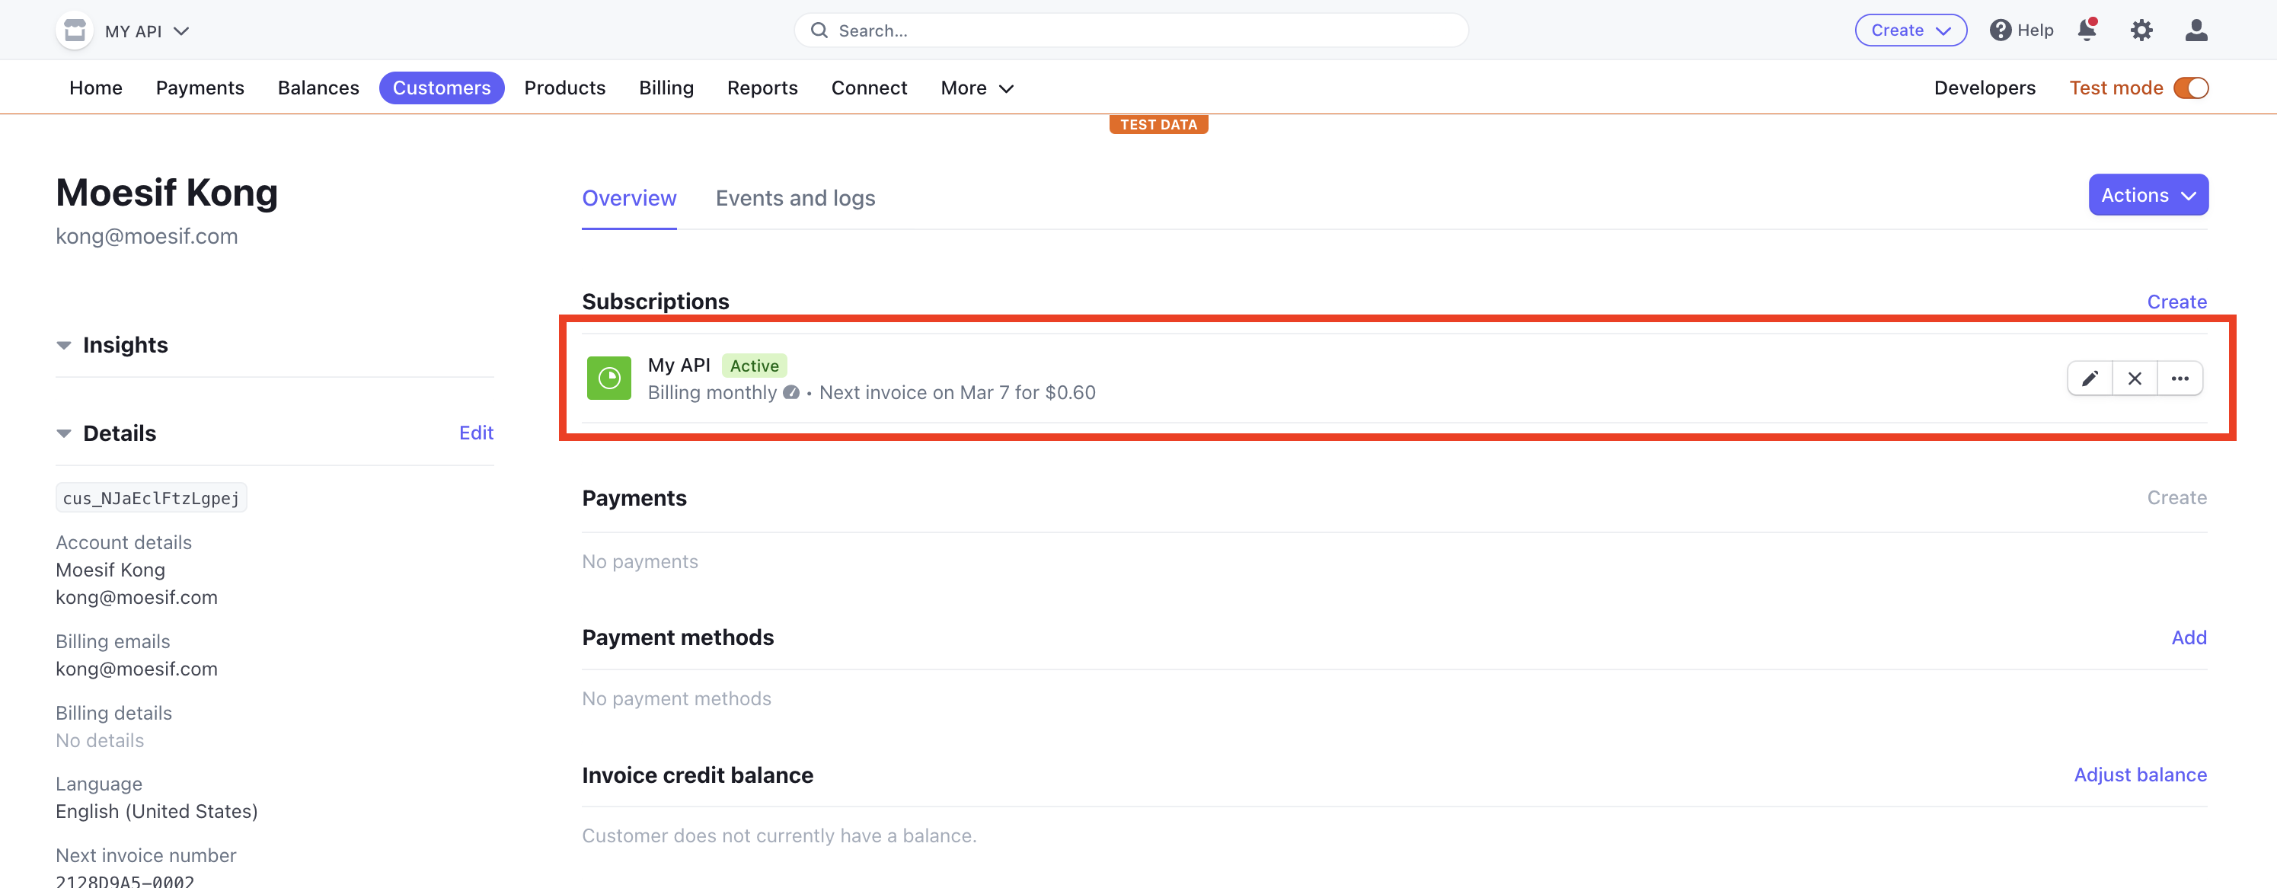2277x888 pixels.
Task: Open the Products tab
Action: [x=564, y=88]
